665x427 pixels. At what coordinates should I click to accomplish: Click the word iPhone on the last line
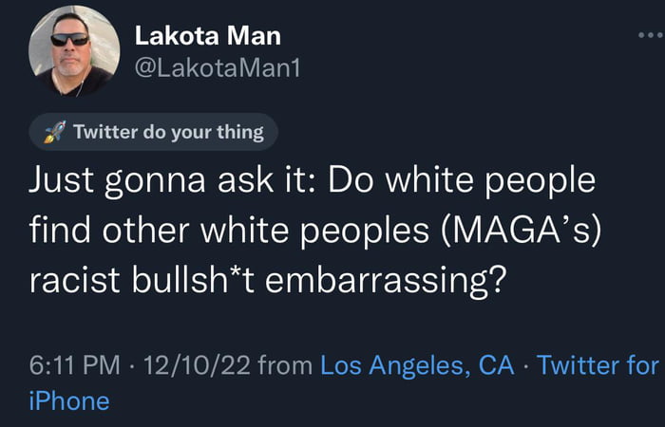click(x=68, y=400)
